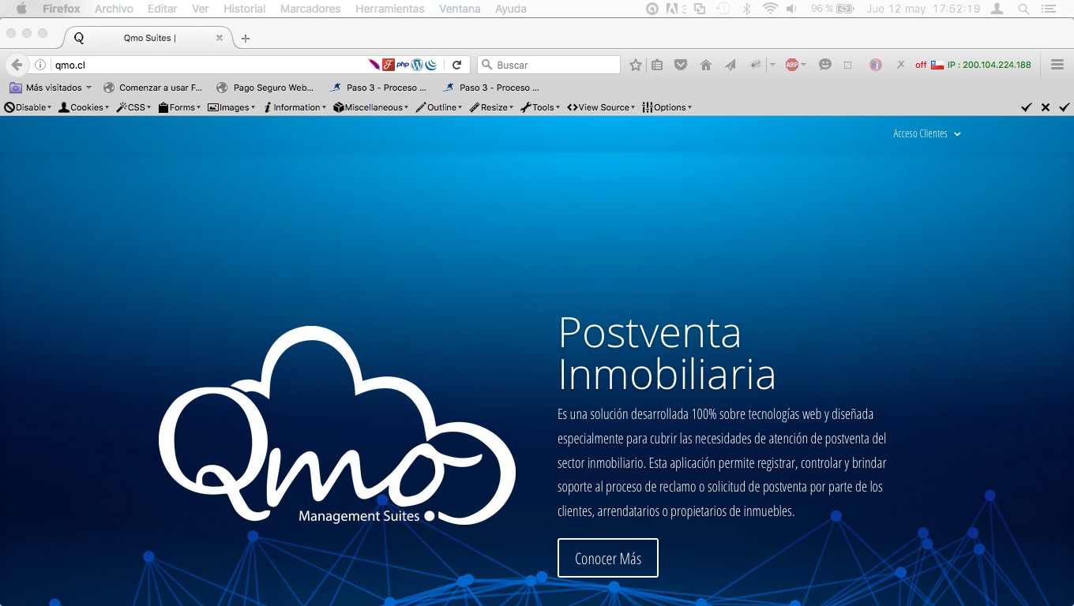Image resolution: width=1074 pixels, height=606 pixels.
Task: Go to the Firefox home page icon
Action: tap(706, 65)
